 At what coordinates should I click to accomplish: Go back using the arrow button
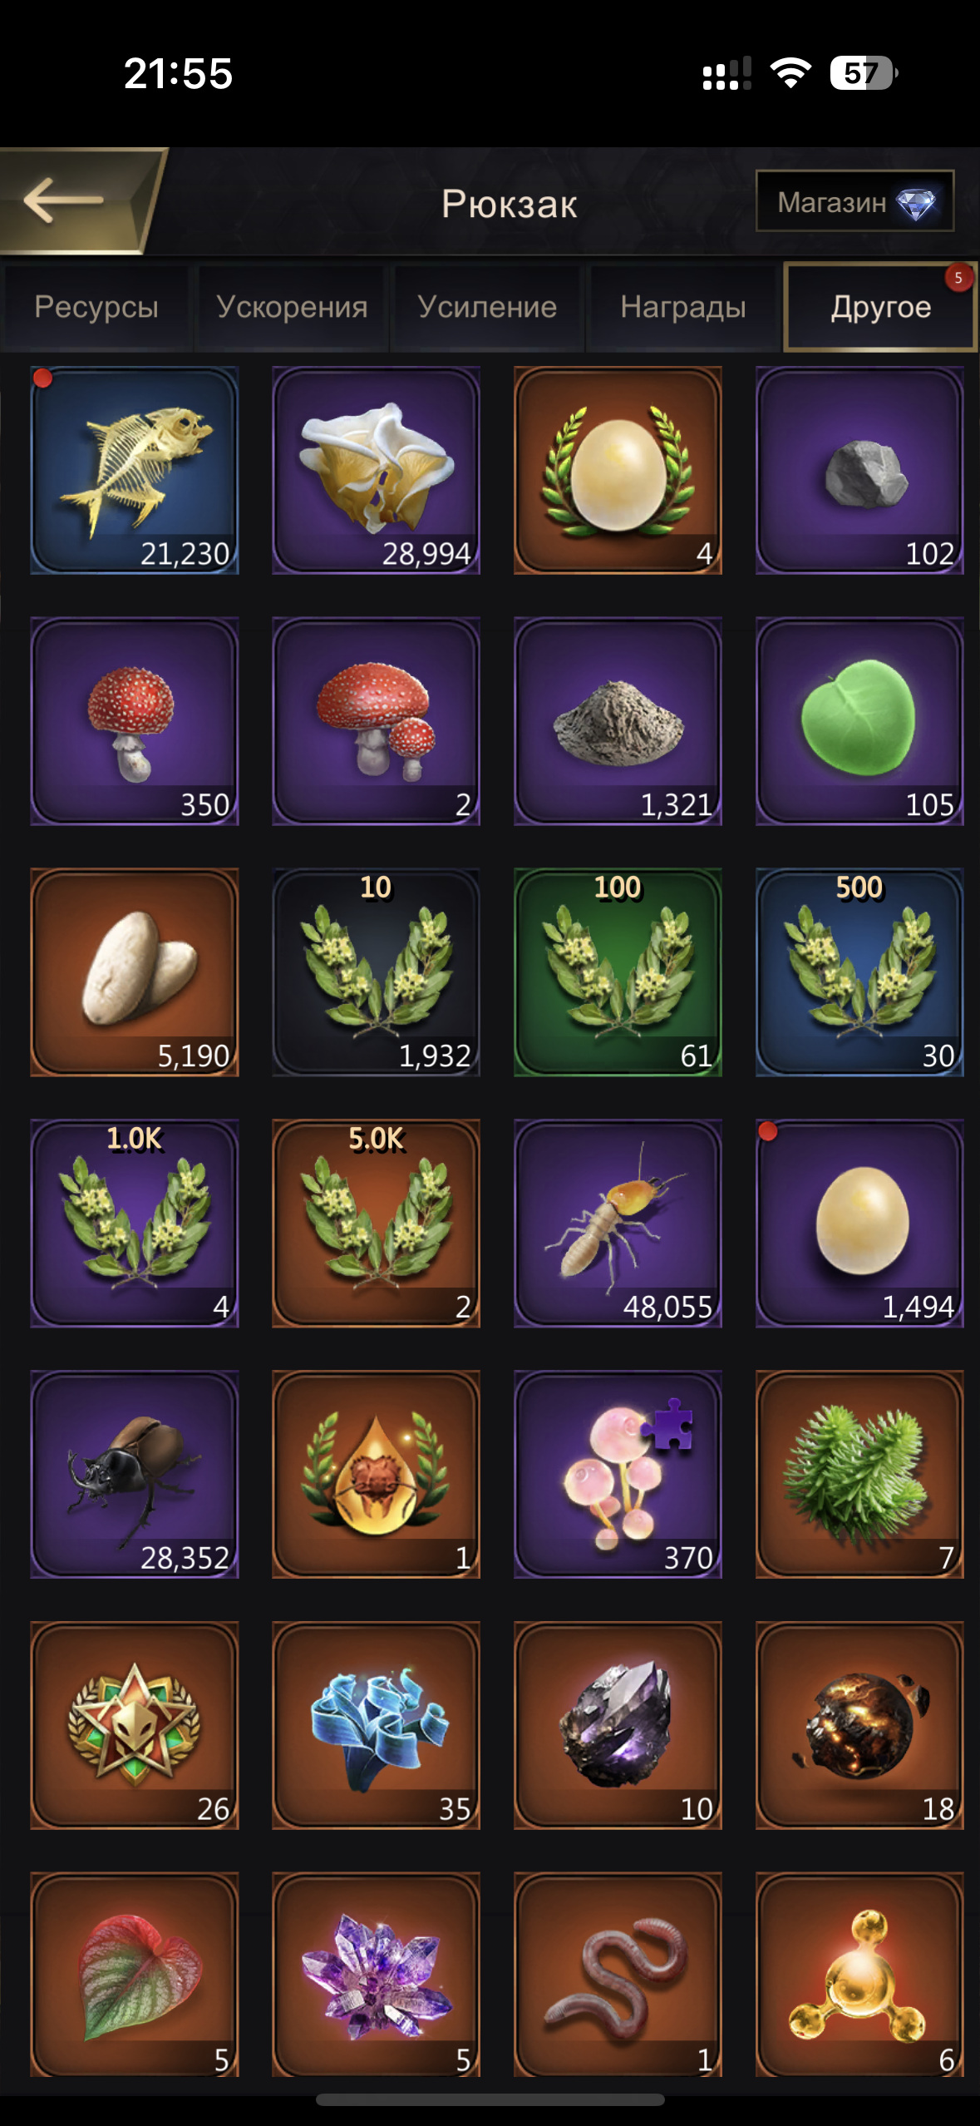pos(76,200)
